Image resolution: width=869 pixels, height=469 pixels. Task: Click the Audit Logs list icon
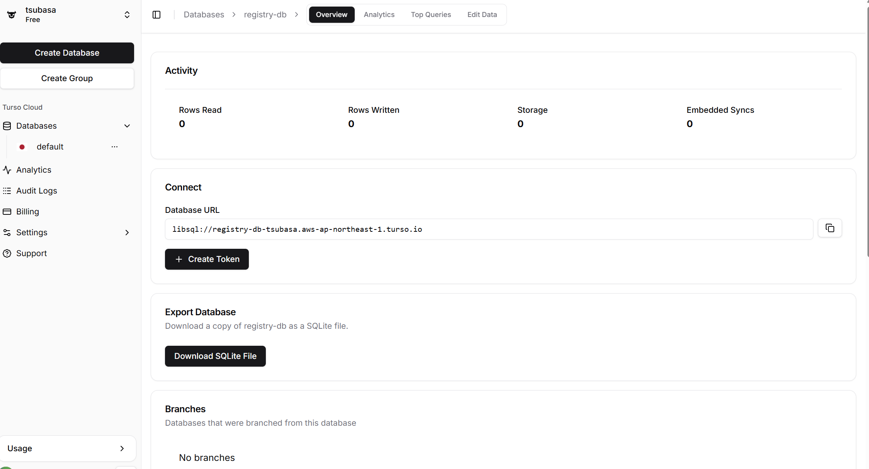point(7,191)
